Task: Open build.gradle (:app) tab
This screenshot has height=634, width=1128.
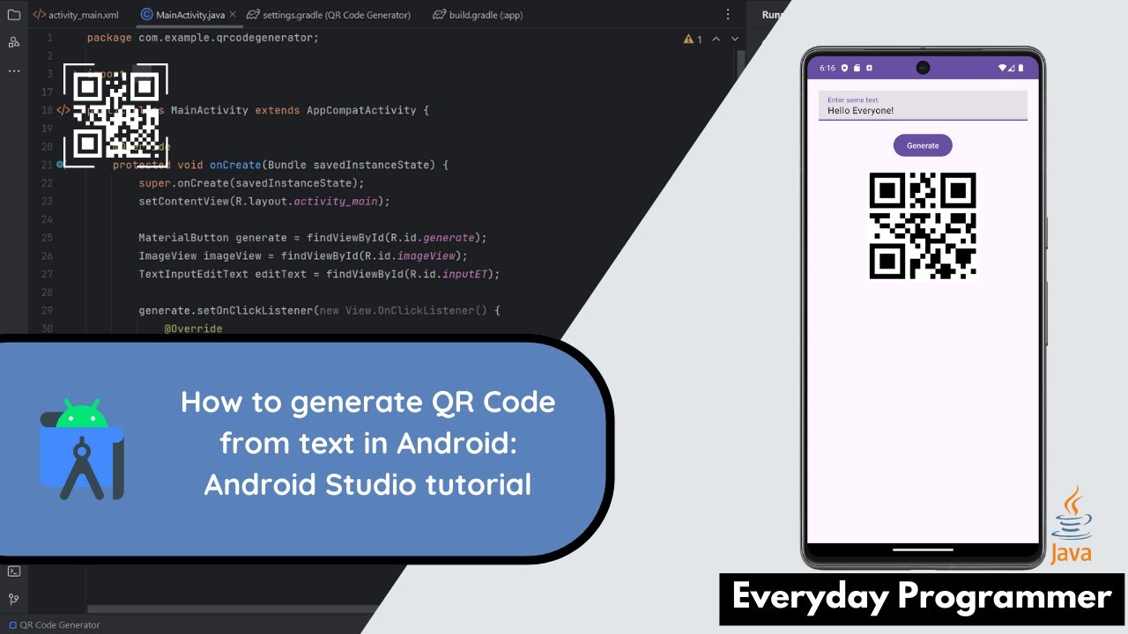Action: [x=479, y=15]
